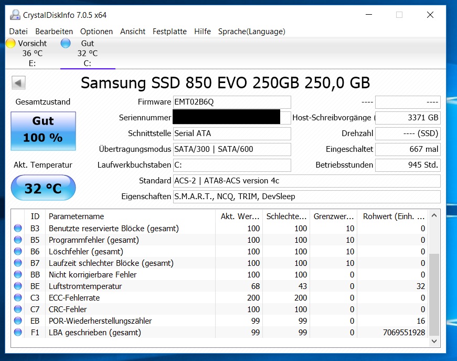This screenshot has width=457, height=361.
Task: Click the Gut 100 % health status button
Action: [x=43, y=131]
